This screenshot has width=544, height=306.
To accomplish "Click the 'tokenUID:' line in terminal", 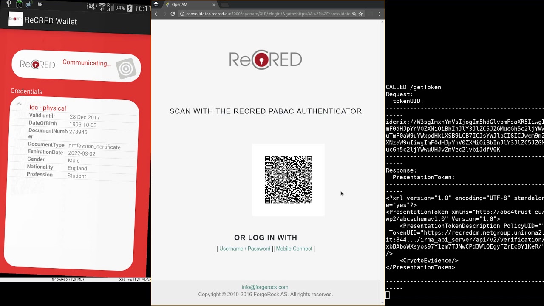I will [x=408, y=101].
